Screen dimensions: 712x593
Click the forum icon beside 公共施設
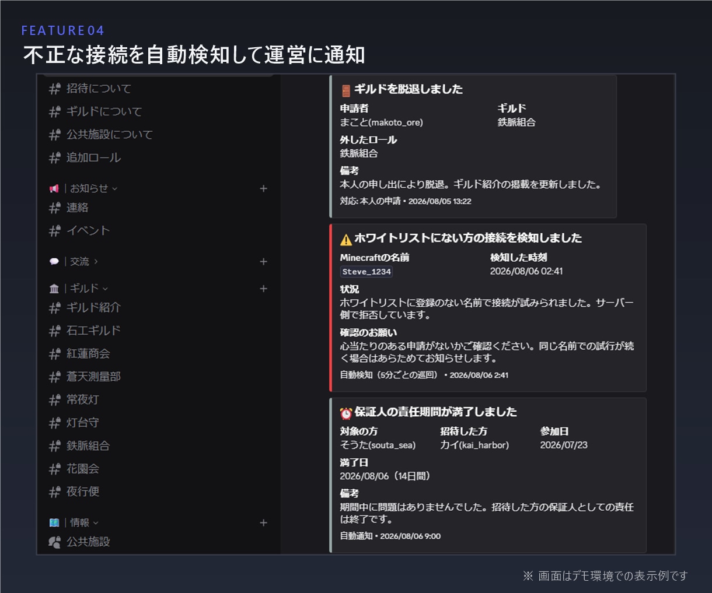(55, 542)
